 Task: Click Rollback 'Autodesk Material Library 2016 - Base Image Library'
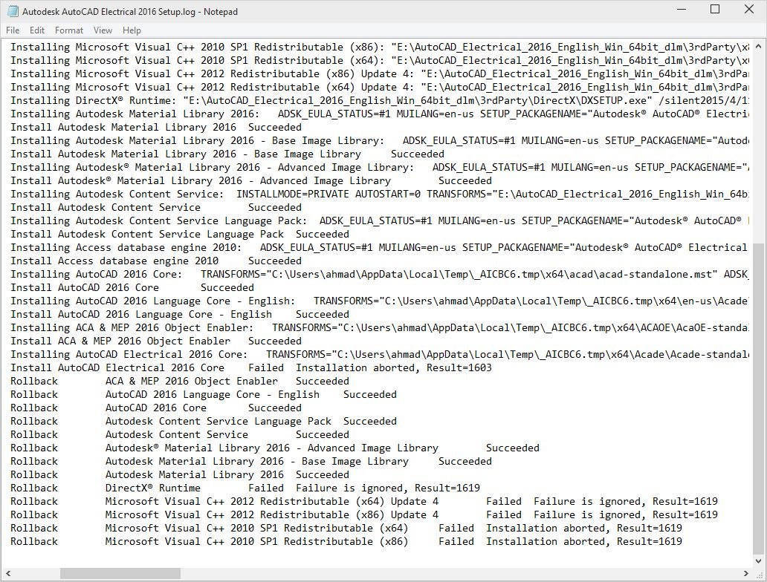tap(257, 461)
